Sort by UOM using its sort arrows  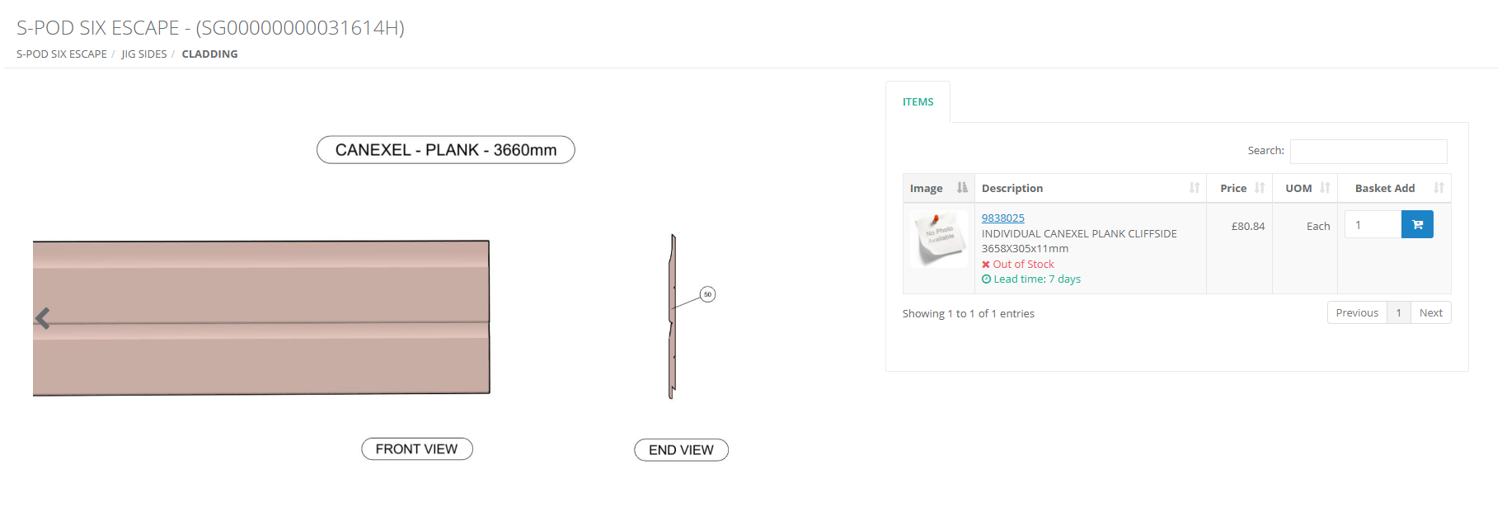tap(1325, 188)
